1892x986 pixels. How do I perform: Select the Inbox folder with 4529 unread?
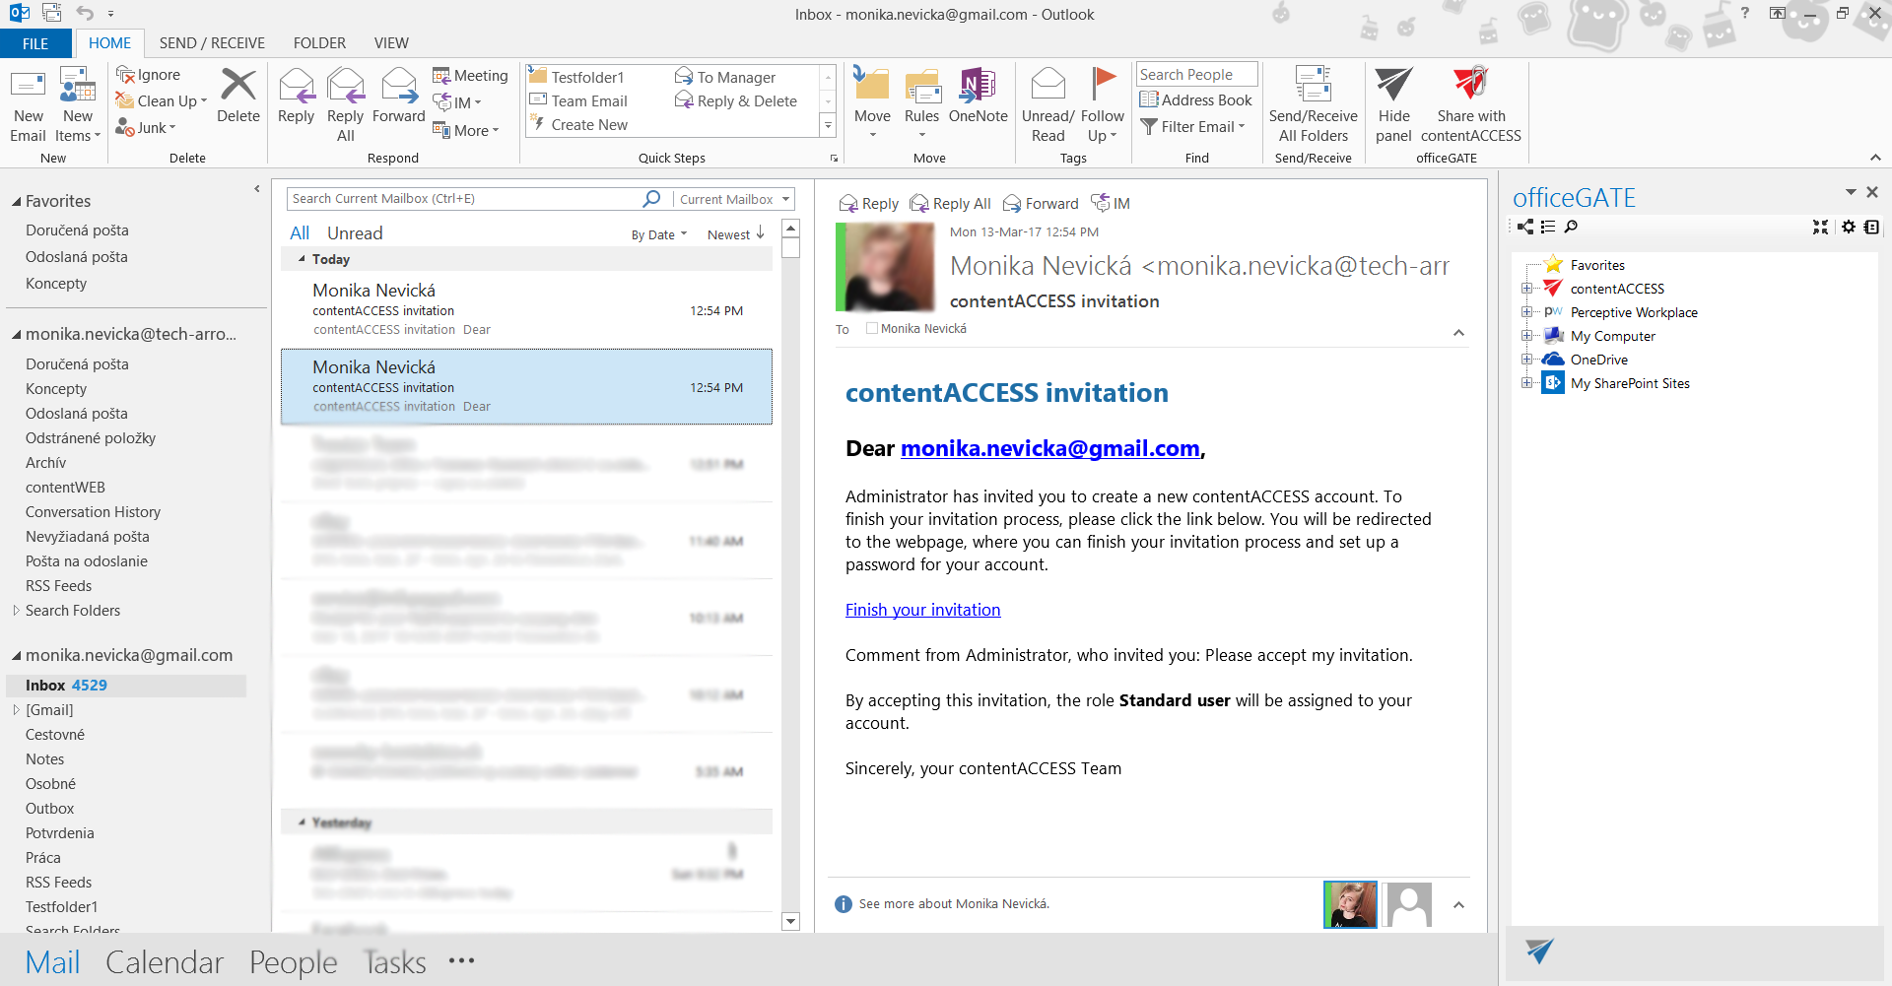126,686
